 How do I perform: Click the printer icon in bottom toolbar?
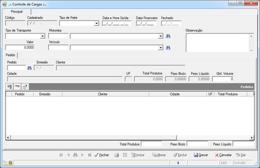pos(117,155)
